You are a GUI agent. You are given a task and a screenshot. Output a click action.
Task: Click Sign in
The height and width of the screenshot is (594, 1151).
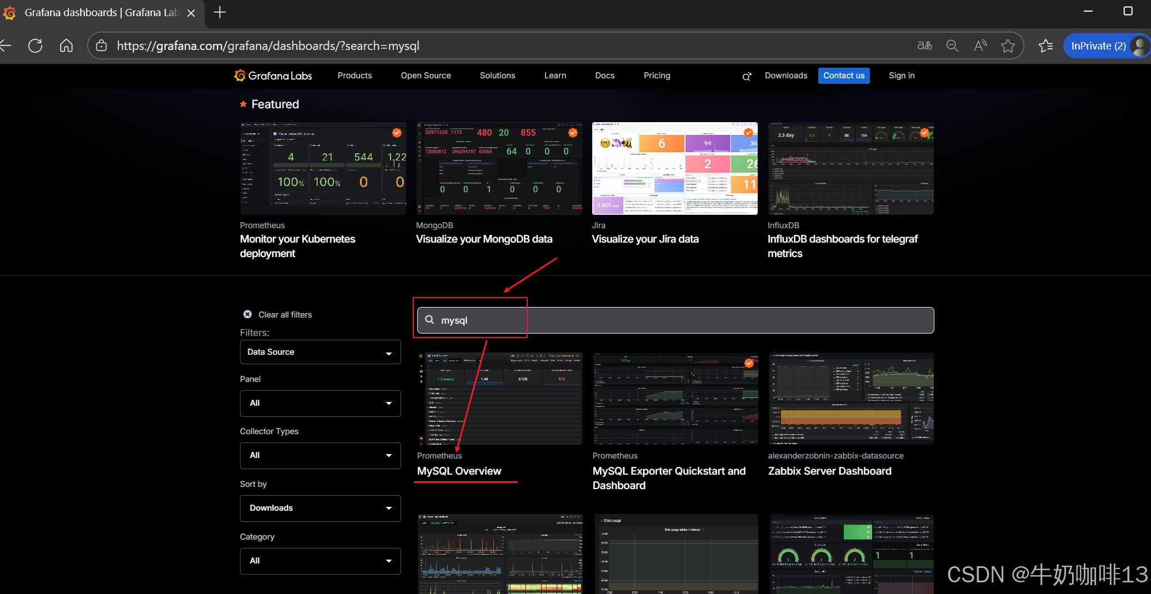tap(901, 75)
